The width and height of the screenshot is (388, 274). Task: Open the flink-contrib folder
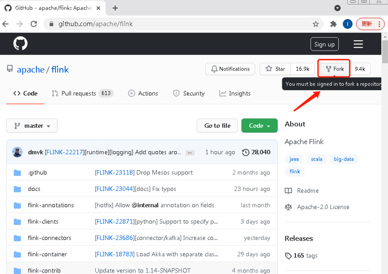44,270
